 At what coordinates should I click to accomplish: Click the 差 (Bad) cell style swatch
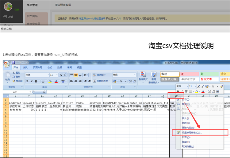click(189, 74)
